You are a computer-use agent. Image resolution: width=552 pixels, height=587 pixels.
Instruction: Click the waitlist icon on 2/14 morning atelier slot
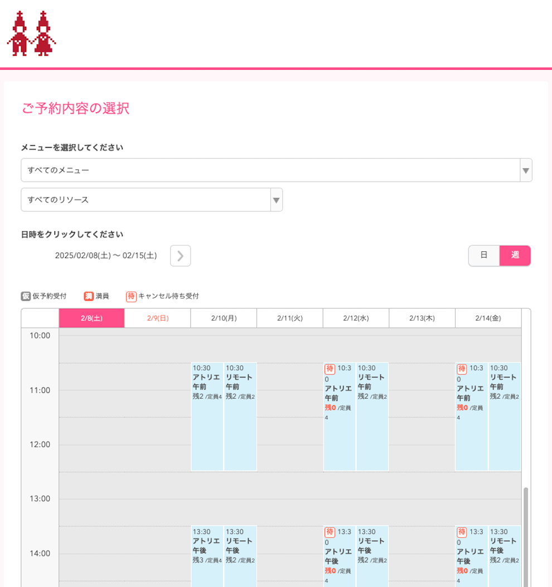462,369
